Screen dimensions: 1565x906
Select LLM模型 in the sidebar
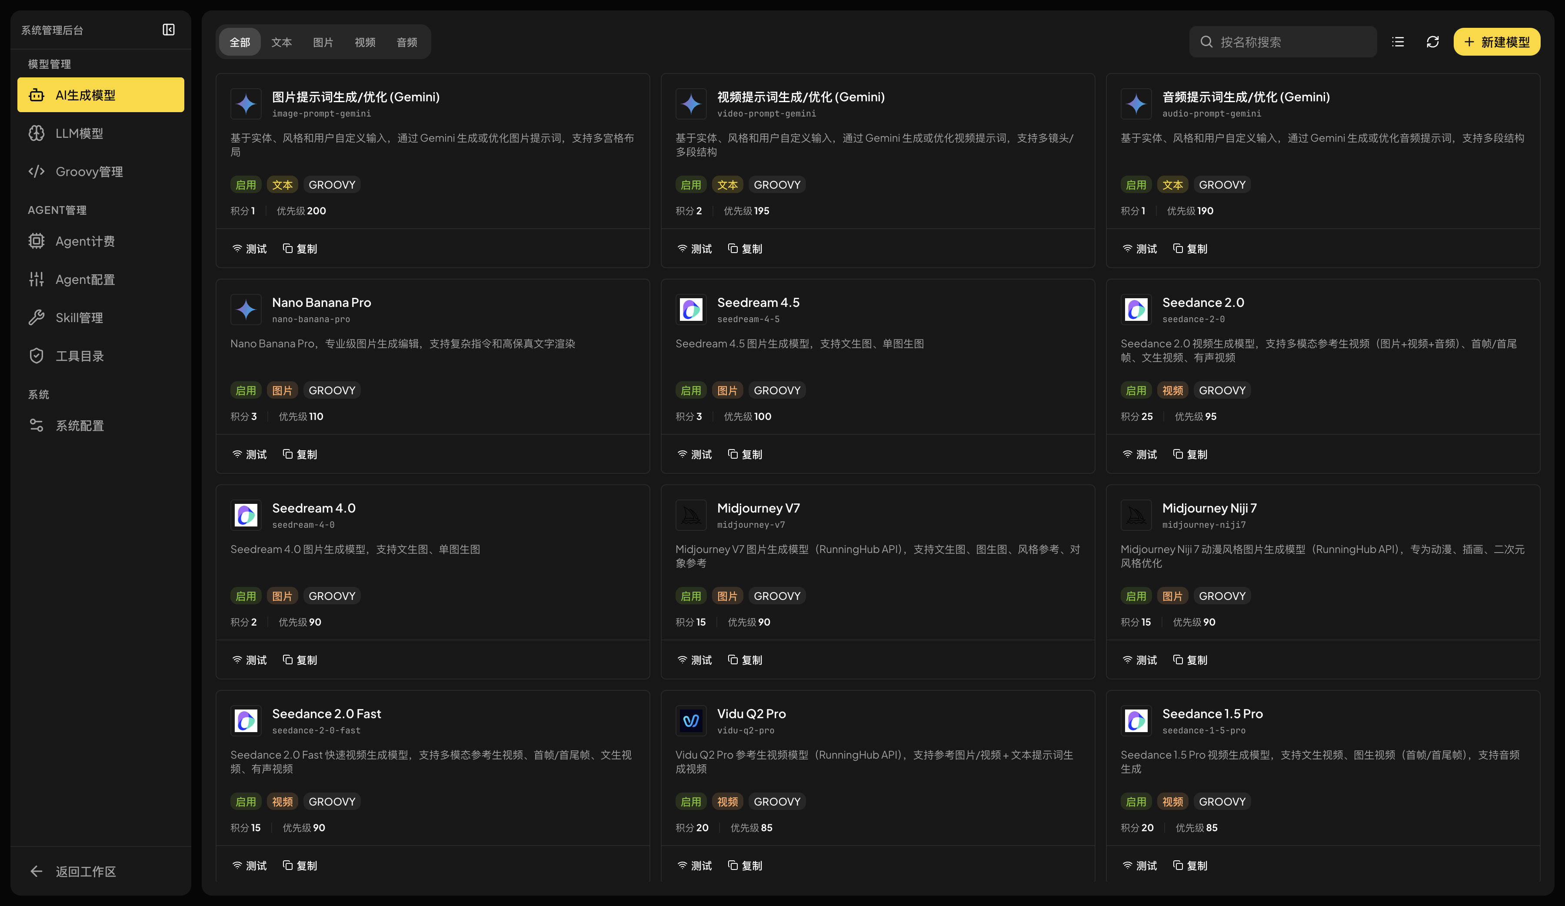[100, 133]
